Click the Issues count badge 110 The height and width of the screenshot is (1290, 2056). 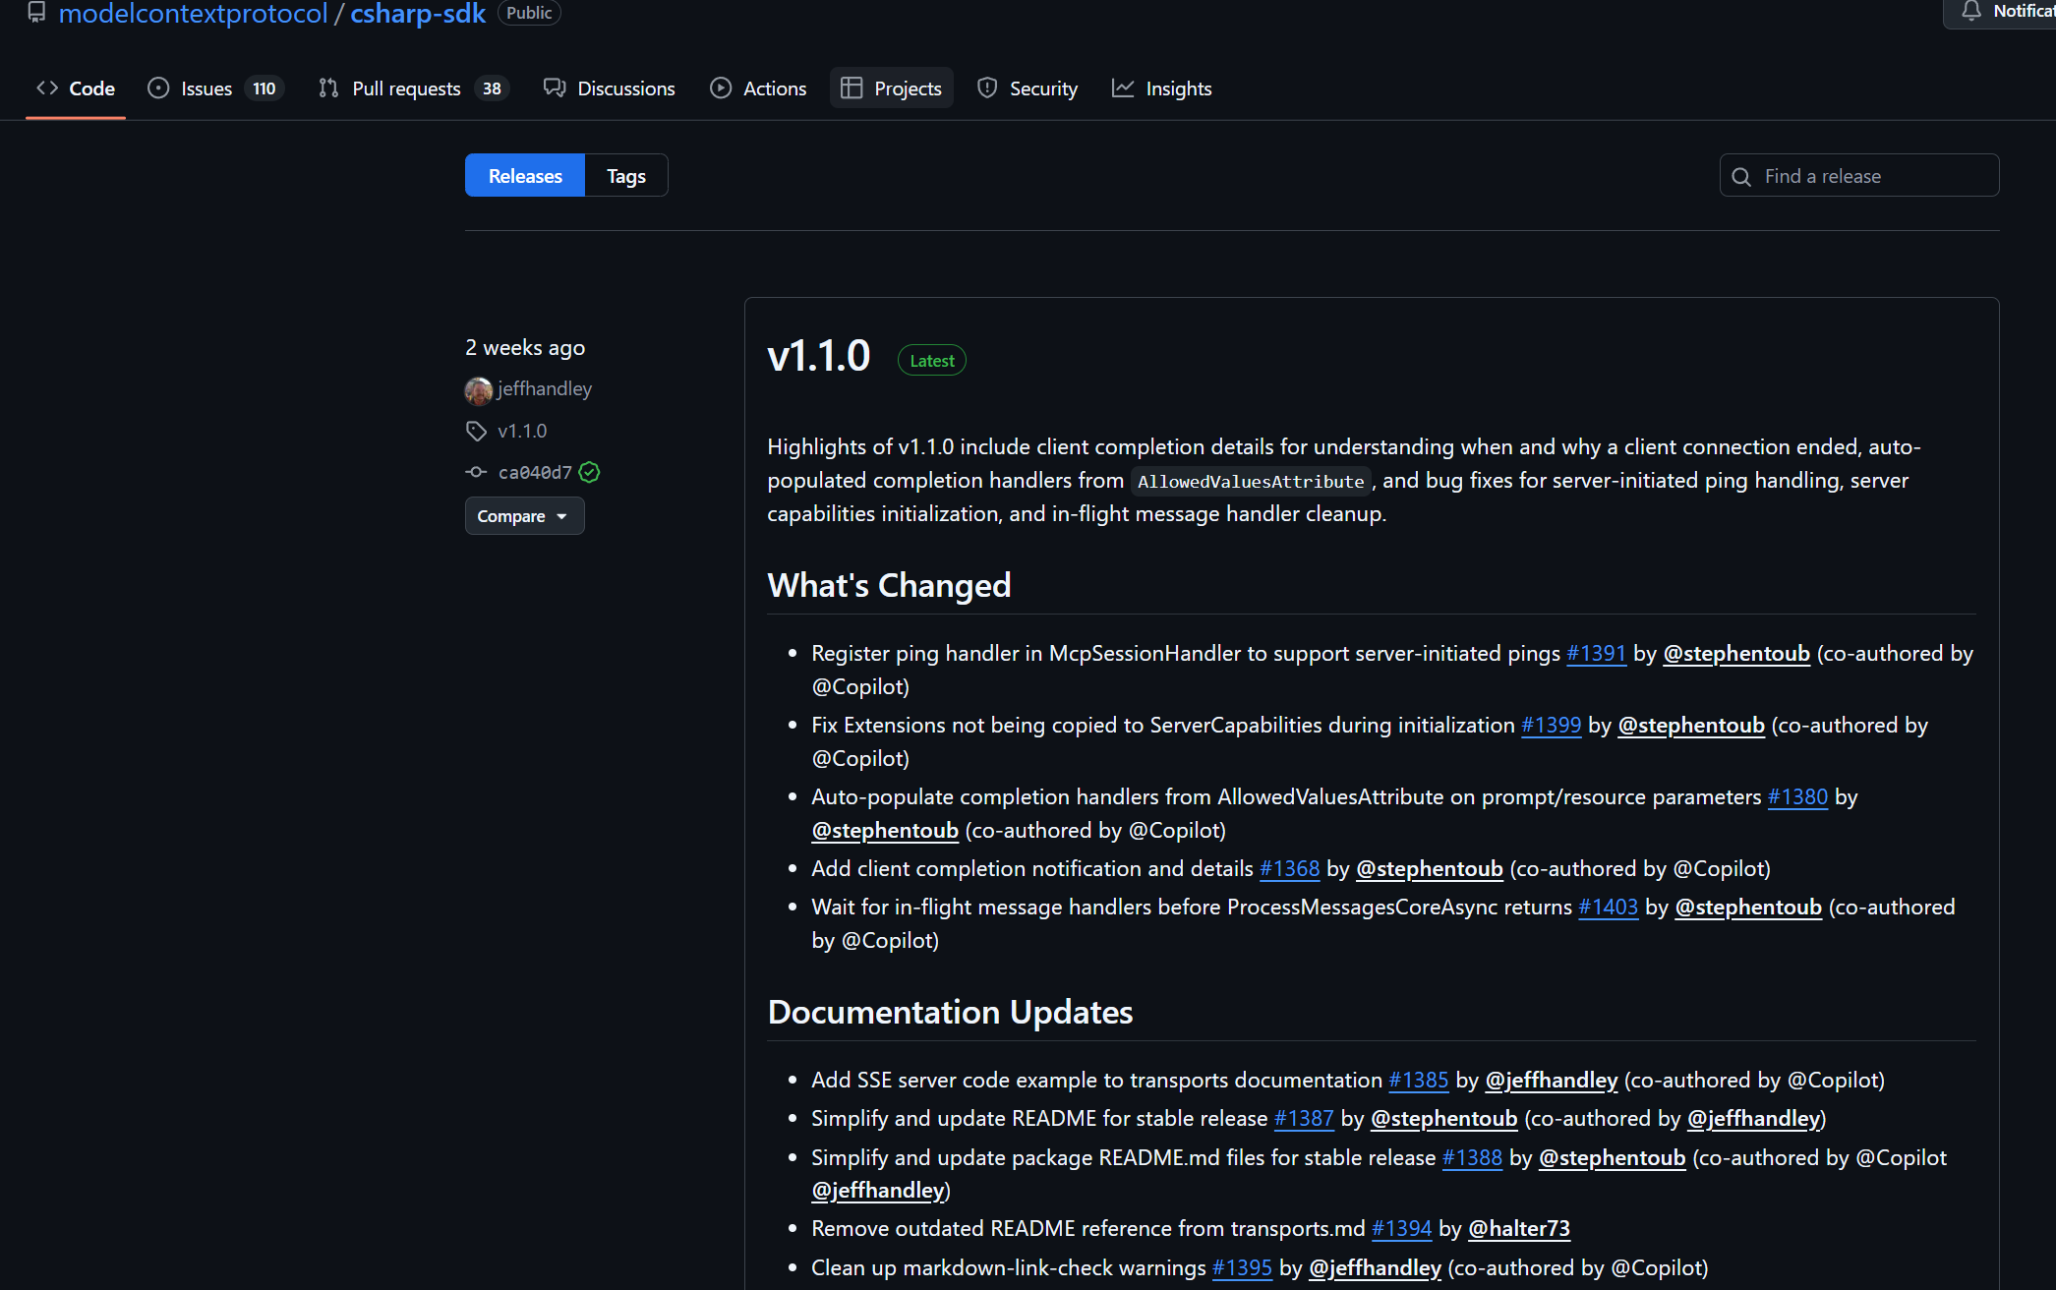coord(264,88)
